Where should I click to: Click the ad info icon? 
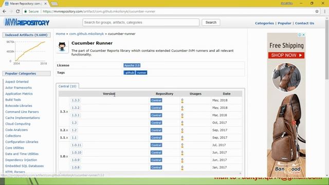[300, 35]
